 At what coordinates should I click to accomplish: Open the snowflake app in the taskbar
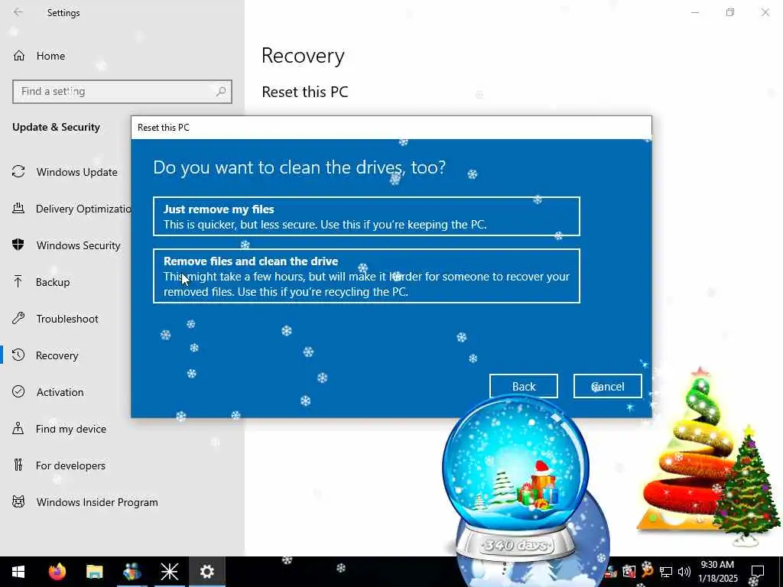coord(169,572)
